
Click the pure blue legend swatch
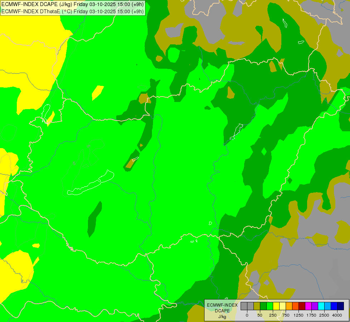click(x=334, y=306)
